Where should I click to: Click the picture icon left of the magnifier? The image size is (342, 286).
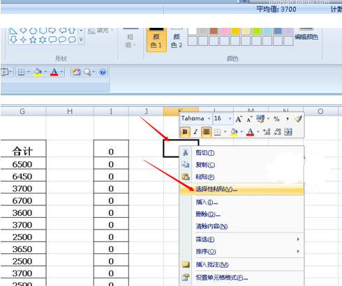click(x=76, y=72)
